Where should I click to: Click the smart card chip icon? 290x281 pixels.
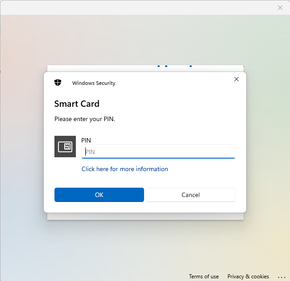(65, 147)
